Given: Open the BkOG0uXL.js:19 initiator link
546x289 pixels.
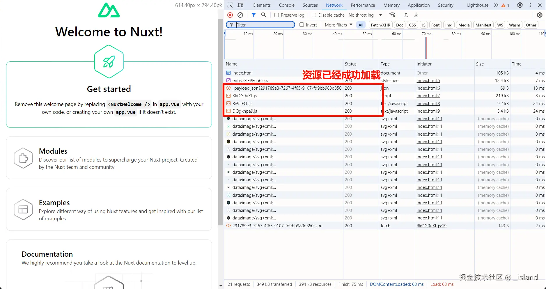Looking at the screenshot, I should pos(431,226).
